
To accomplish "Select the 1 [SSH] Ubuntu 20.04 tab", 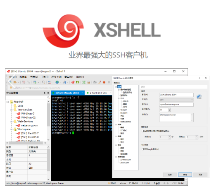I will click(x=67, y=93).
